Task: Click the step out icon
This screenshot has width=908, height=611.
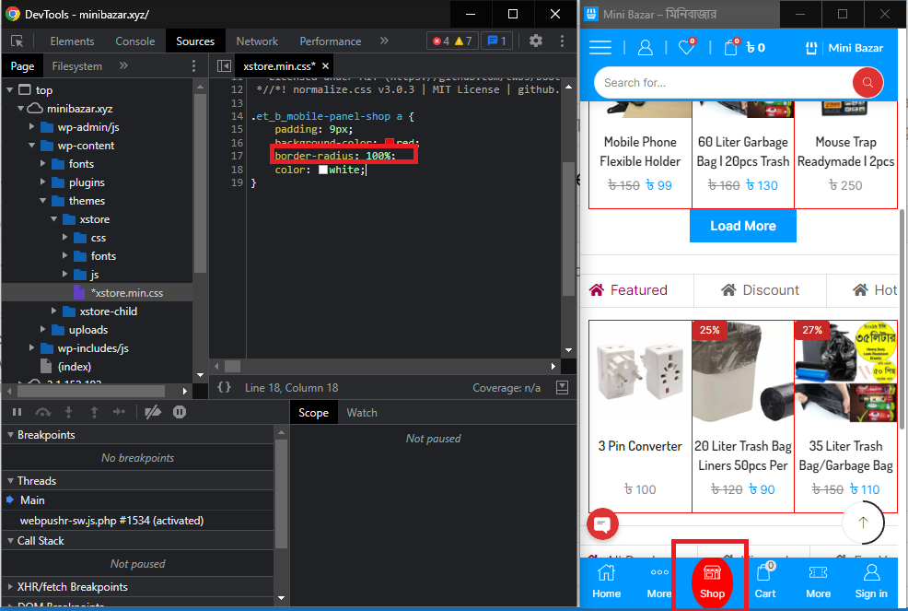Action: tap(94, 412)
